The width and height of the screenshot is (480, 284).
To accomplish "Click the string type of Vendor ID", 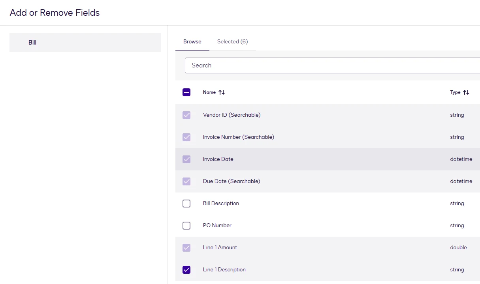I will (x=457, y=115).
